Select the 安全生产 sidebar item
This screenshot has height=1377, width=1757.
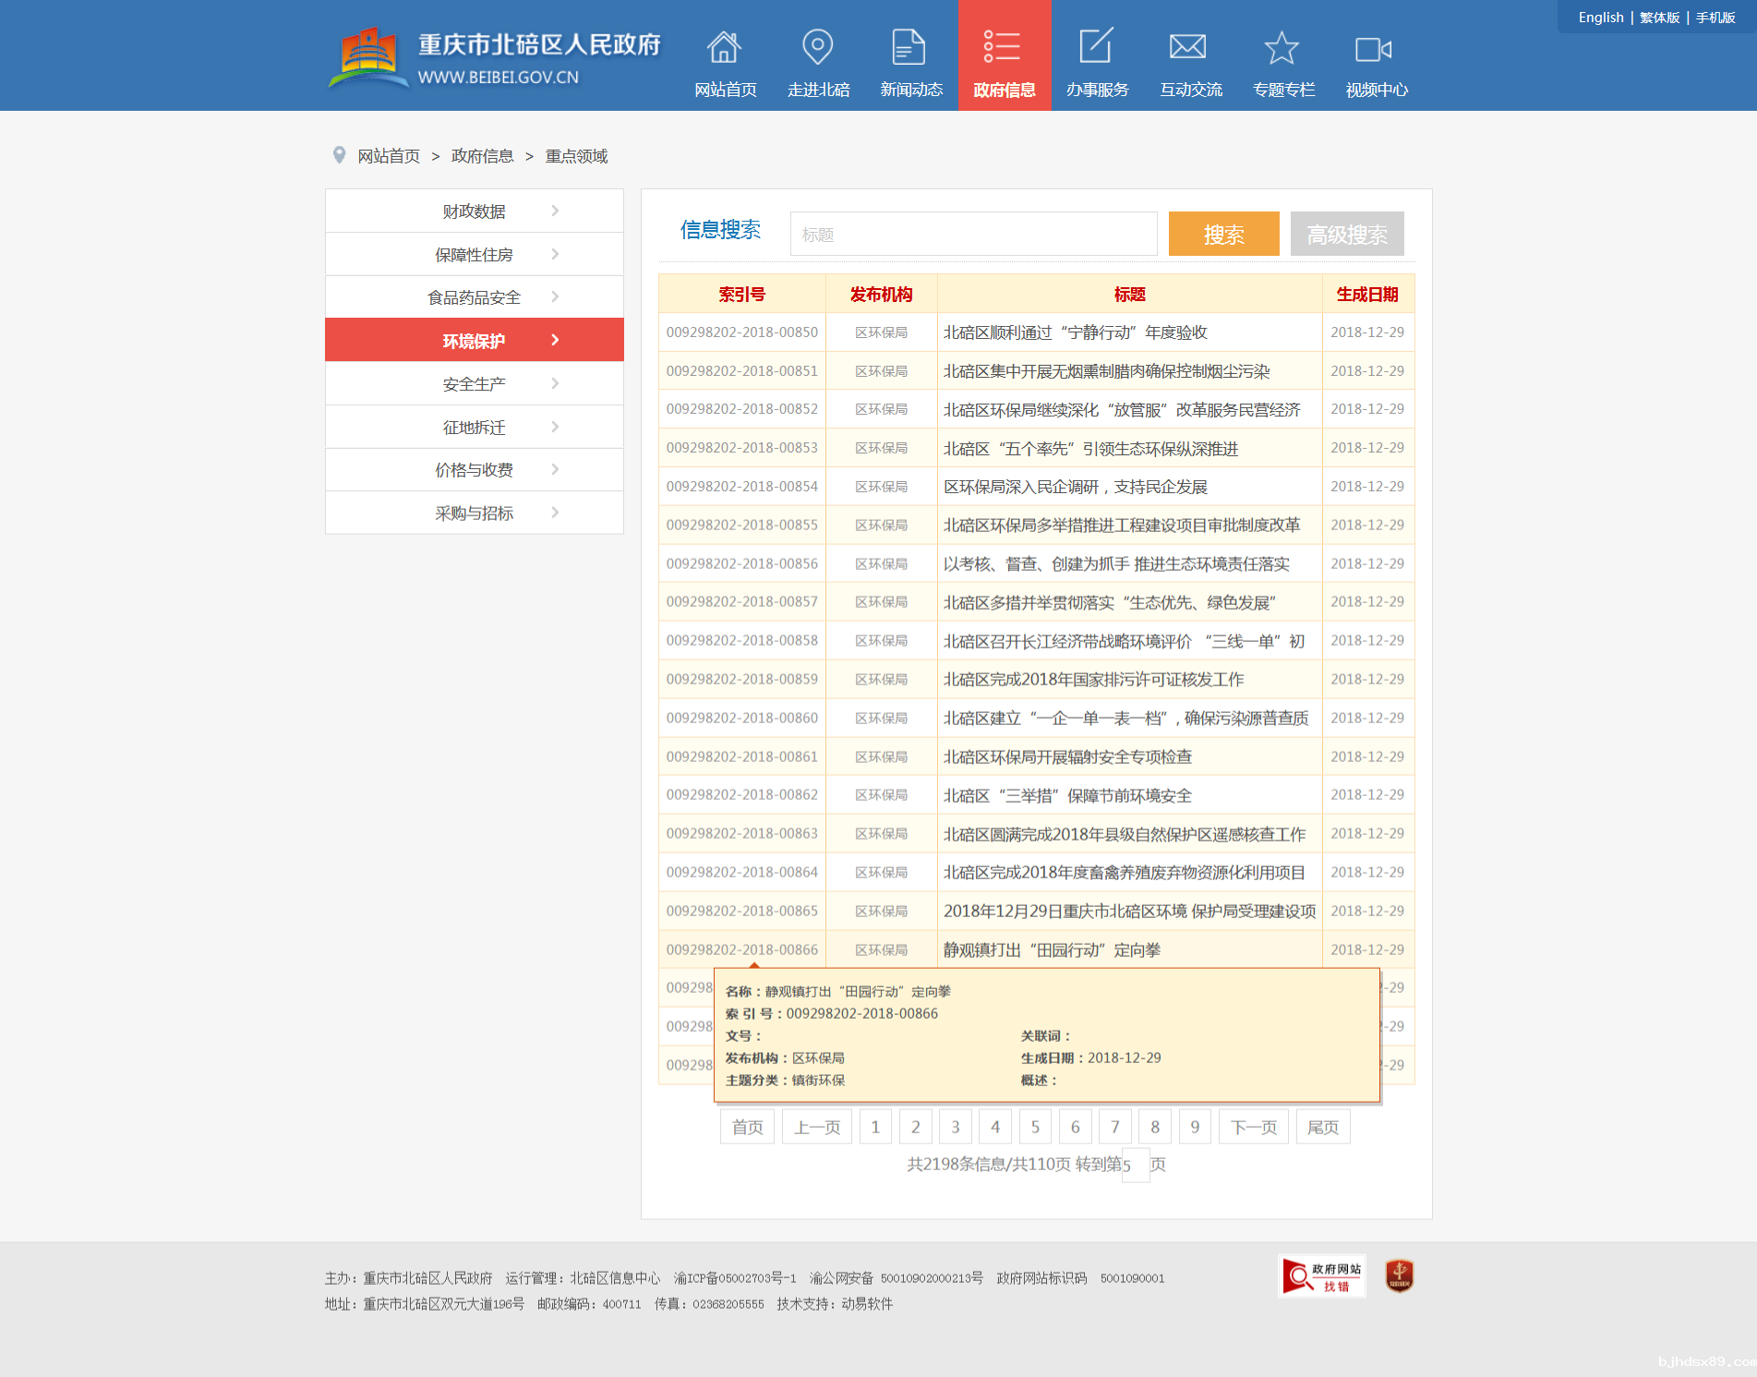[474, 384]
